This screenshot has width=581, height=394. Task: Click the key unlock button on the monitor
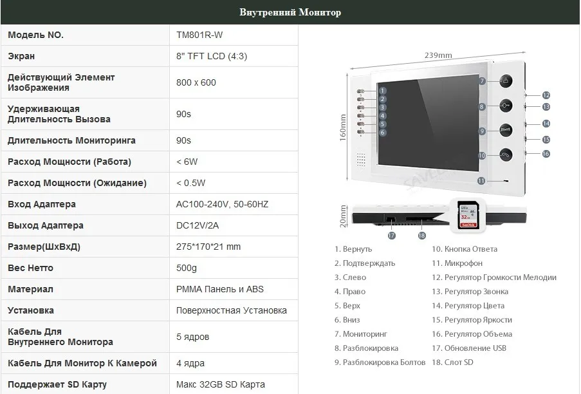click(506, 106)
